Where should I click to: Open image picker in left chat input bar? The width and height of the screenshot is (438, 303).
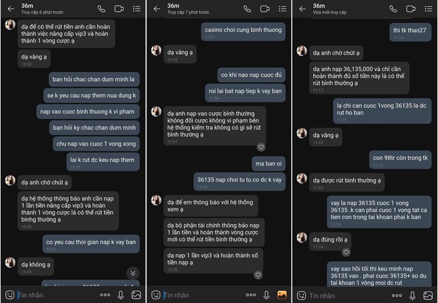(x=136, y=295)
